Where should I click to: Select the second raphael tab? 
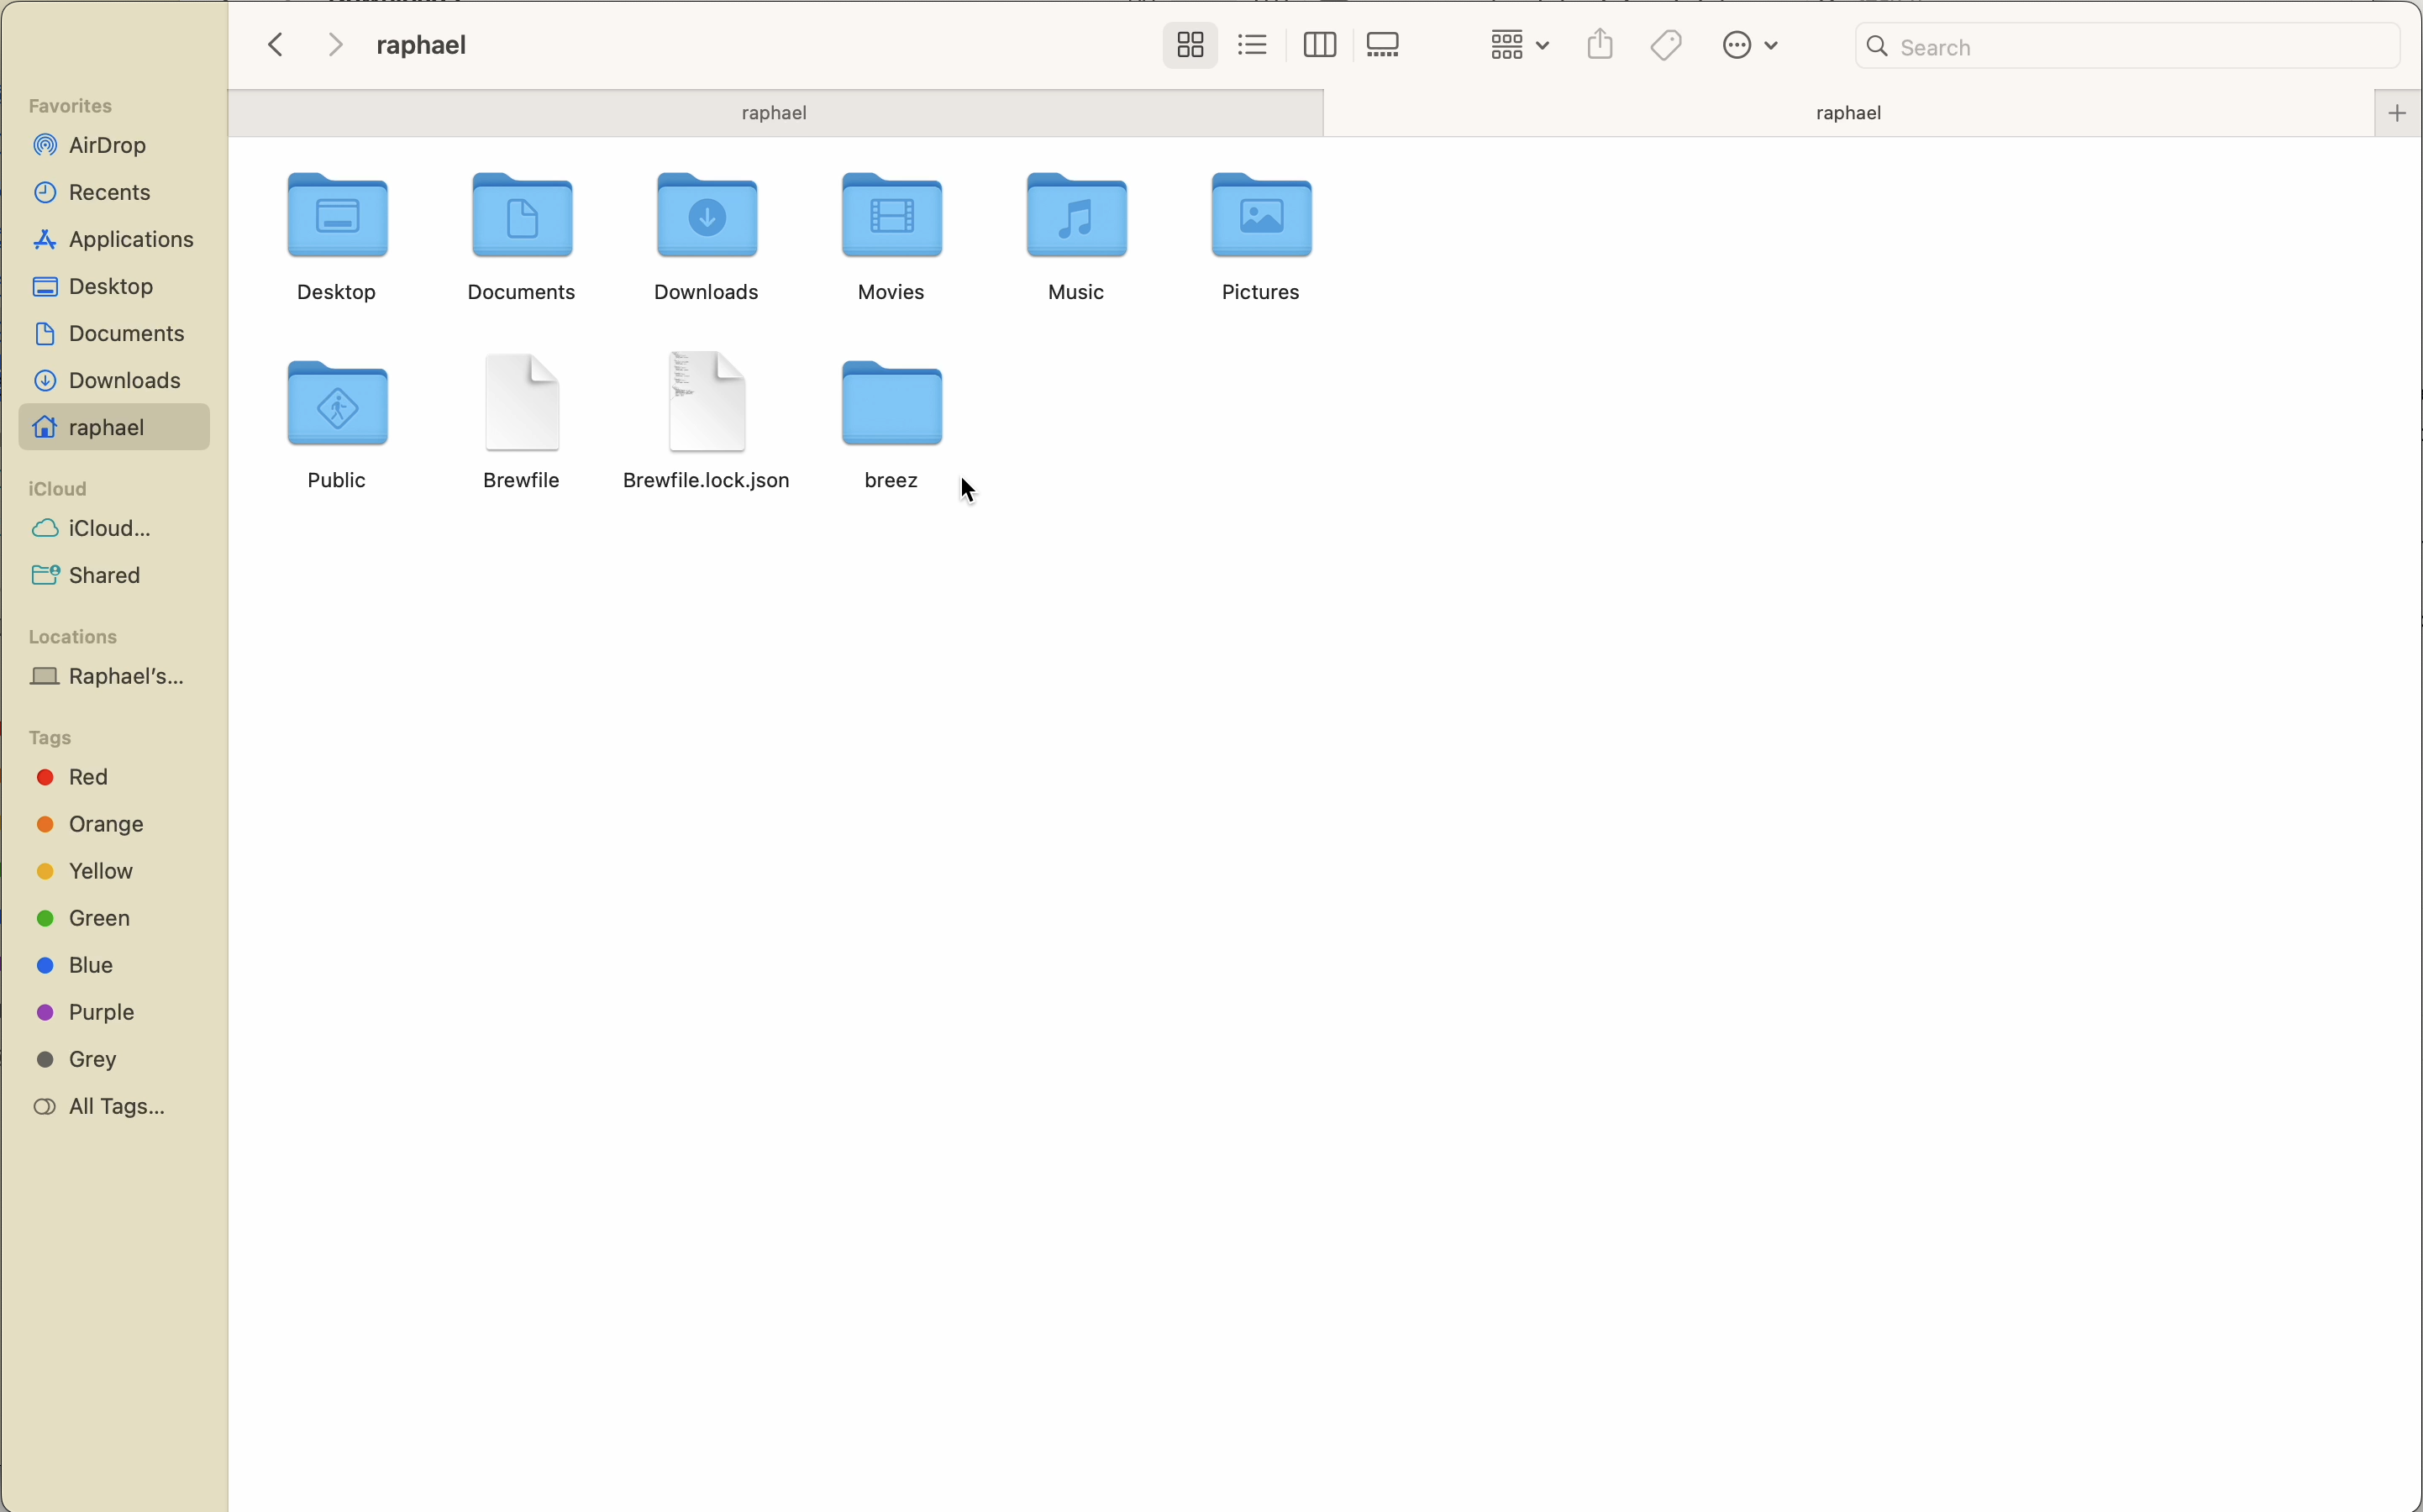pos(1850,113)
